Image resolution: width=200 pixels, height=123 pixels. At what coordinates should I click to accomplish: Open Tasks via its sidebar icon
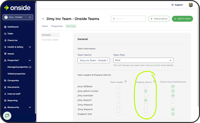5,34
